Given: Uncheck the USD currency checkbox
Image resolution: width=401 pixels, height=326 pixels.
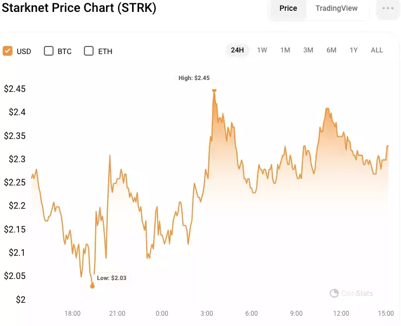Looking at the screenshot, I should pyautogui.click(x=8, y=51).
